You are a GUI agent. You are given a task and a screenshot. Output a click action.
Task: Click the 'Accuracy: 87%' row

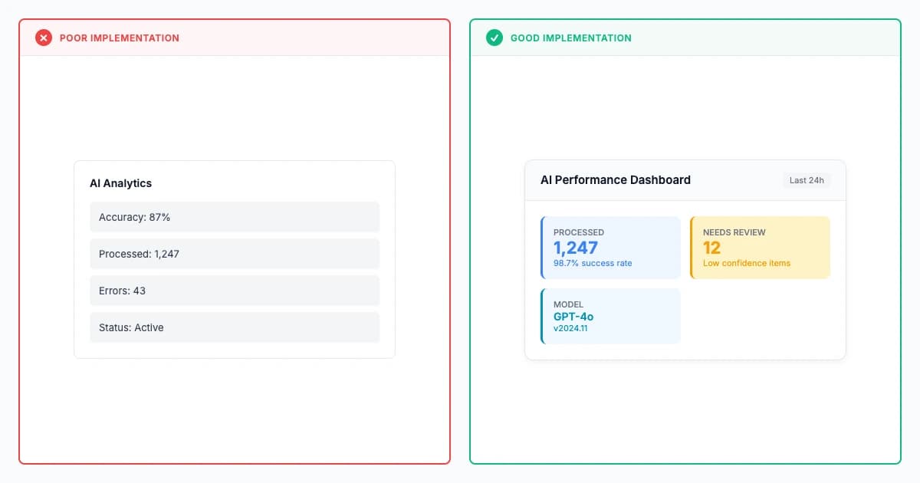coord(235,217)
